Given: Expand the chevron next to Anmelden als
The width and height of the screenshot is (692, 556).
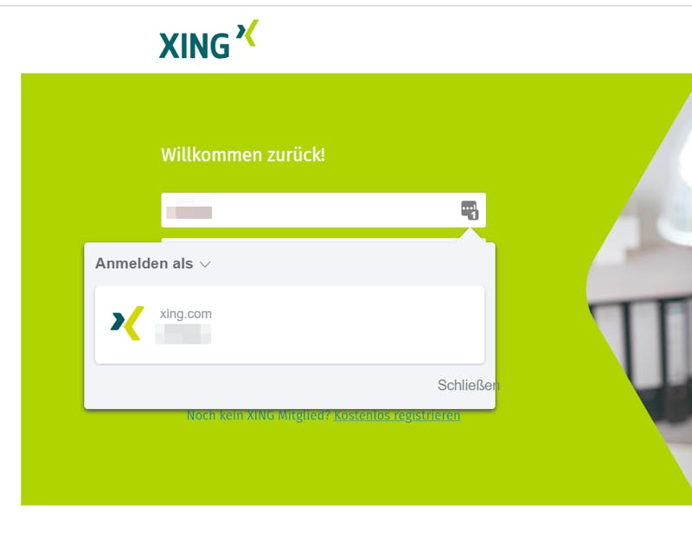Looking at the screenshot, I should pyautogui.click(x=205, y=265).
